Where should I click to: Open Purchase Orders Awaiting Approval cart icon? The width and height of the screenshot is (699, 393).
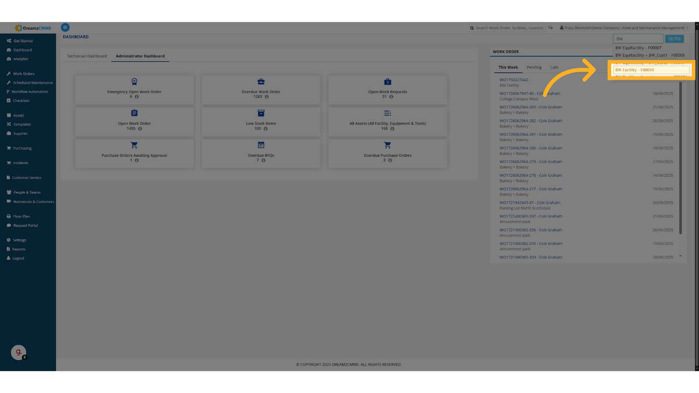click(x=134, y=145)
